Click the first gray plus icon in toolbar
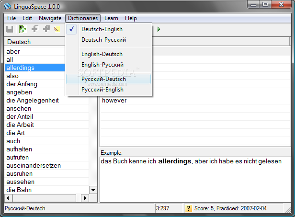This screenshot has width=295, height=217. (x=34, y=29)
